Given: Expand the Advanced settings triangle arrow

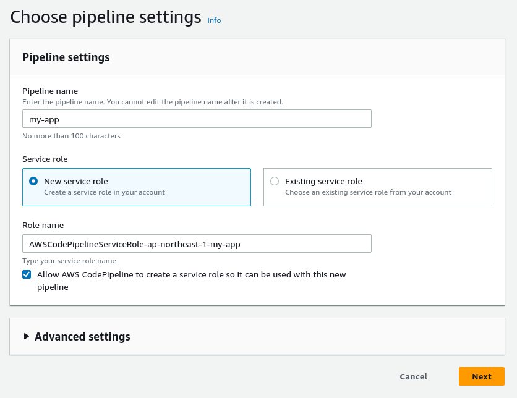Looking at the screenshot, I should point(27,336).
